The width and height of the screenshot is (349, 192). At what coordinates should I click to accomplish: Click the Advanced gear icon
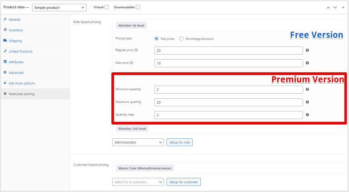[x=5, y=72]
